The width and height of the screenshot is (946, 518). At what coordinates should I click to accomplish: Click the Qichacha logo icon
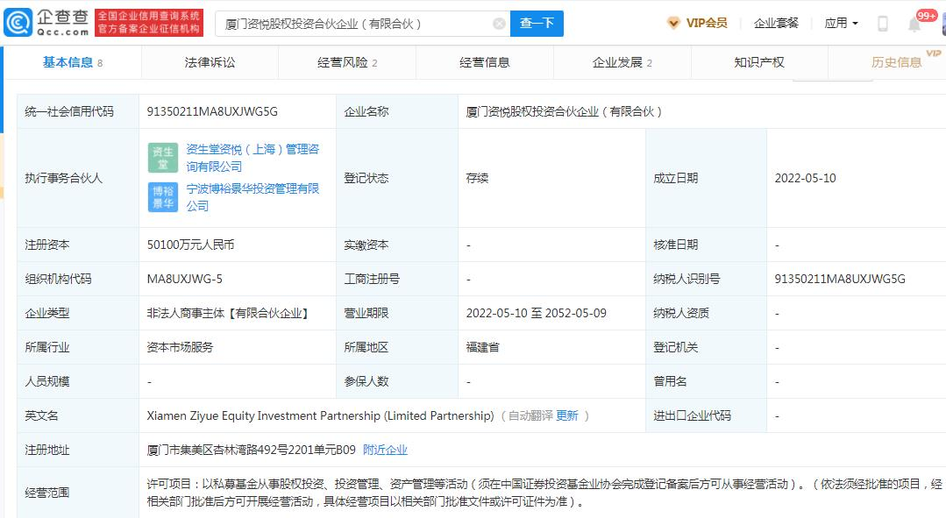click(x=18, y=21)
